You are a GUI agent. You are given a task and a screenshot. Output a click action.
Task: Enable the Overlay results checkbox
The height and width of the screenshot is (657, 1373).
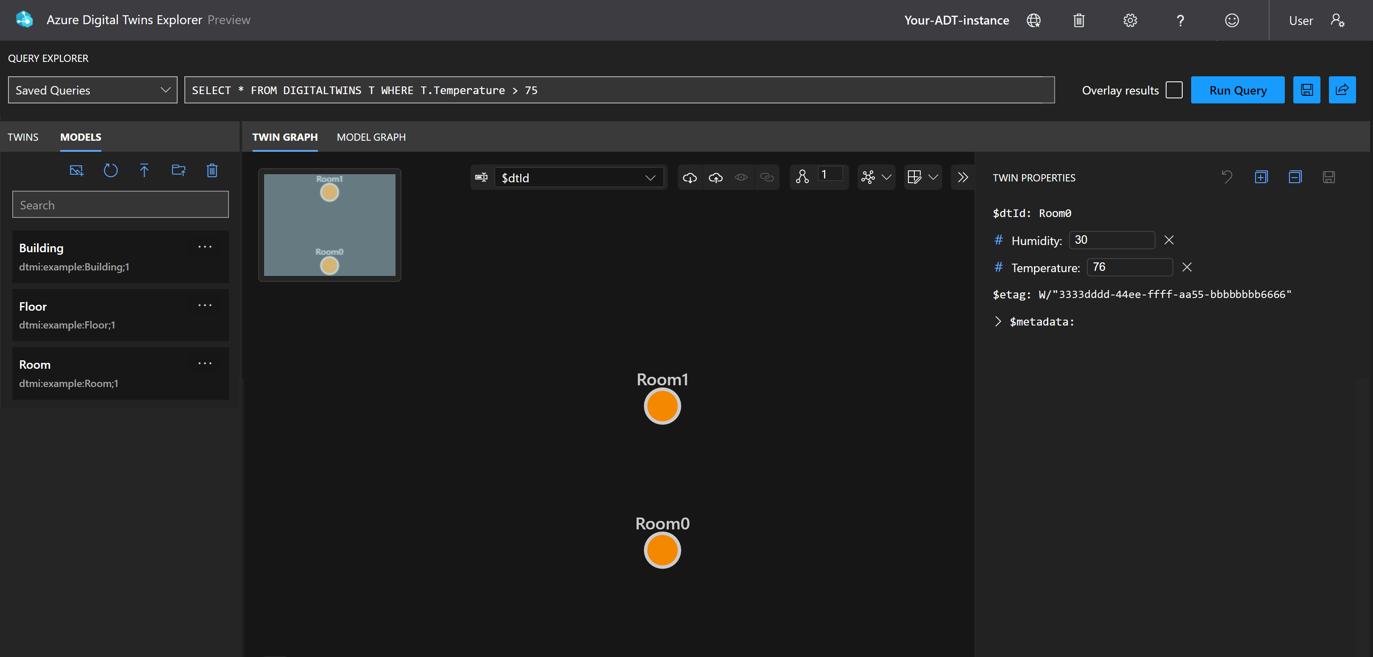coord(1174,89)
